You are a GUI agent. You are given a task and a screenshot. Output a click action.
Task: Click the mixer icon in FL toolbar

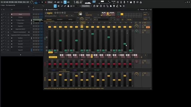(x=104, y=6)
